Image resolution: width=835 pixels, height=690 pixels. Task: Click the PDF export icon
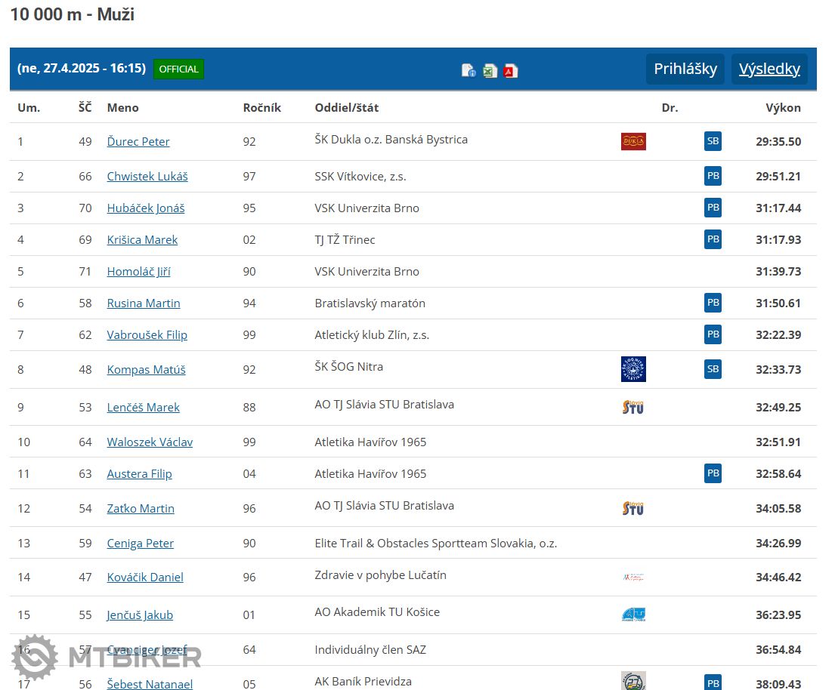coord(511,71)
